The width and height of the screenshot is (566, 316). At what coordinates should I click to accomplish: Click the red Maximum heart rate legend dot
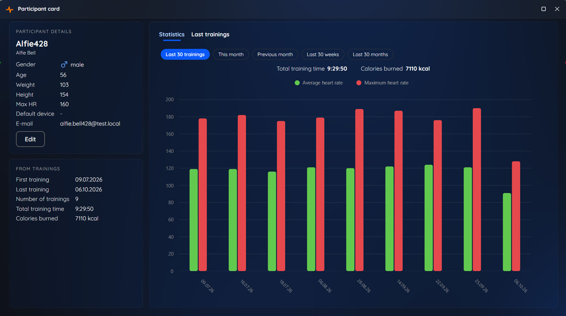[x=359, y=83]
